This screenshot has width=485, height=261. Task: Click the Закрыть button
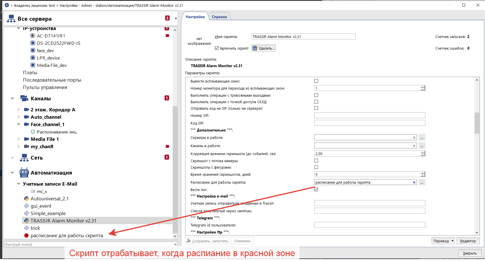click(x=470, y=253)
